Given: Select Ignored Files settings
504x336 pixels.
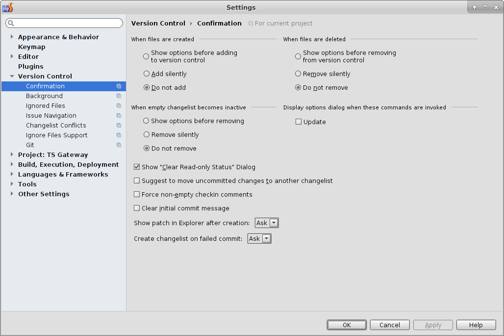Looking at the screenshot, I should point(45,106).
